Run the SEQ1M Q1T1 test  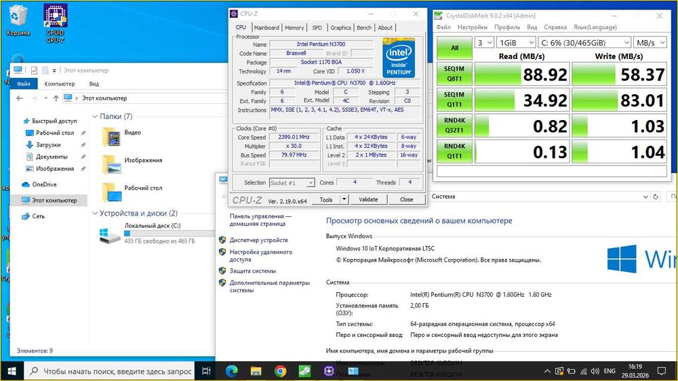454,100
